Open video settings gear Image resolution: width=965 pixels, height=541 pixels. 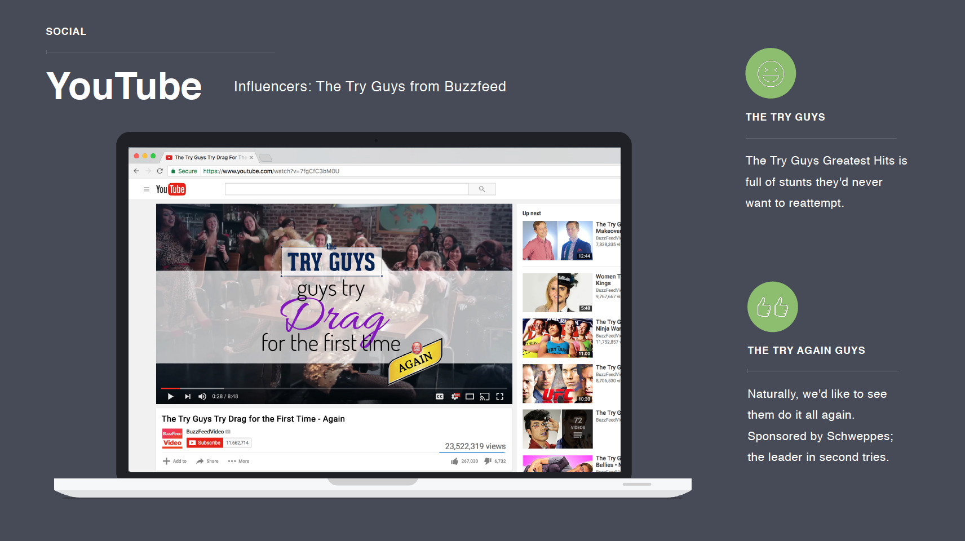pos(455,397)
